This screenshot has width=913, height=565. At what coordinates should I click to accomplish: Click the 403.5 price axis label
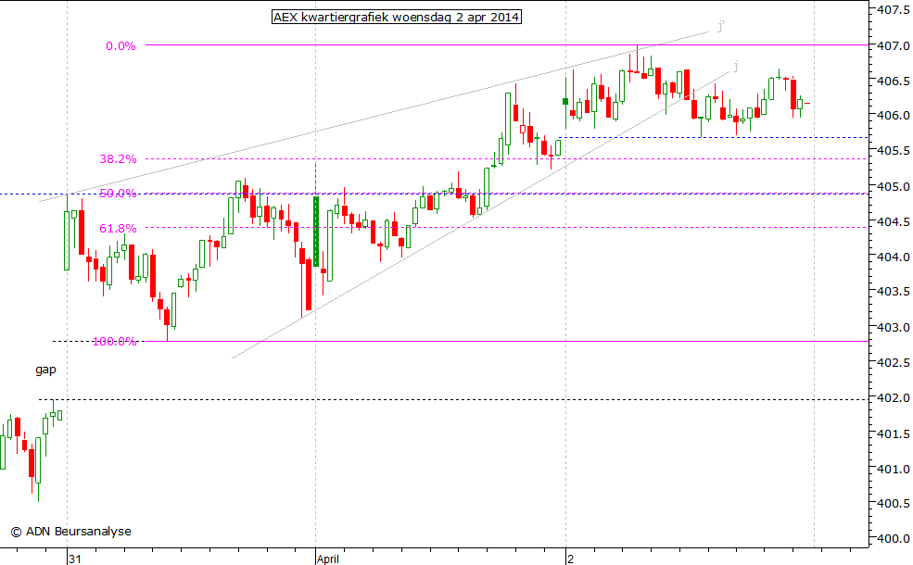click(x=894, y=292)
